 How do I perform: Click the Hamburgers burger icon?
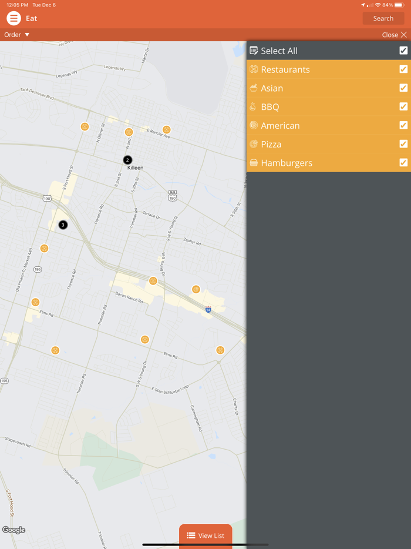[254, 163]
